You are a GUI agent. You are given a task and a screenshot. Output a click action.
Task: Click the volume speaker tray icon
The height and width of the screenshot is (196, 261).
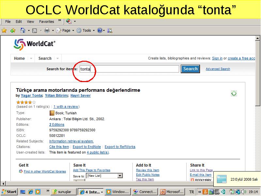(x=243, y=192)
